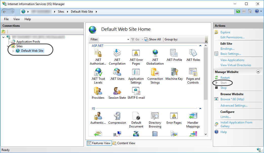
Task: Click the Home toolbar icon
Action: click(x=250, y=11)
